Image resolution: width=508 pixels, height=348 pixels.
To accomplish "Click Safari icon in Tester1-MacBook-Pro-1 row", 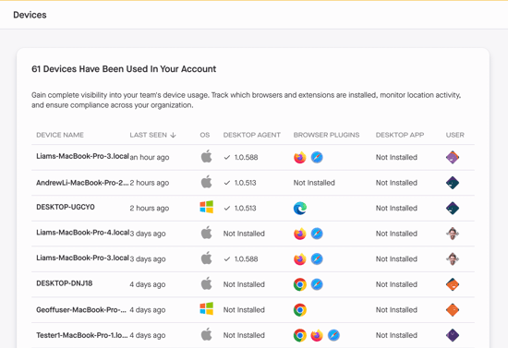I will coord(333,335).
